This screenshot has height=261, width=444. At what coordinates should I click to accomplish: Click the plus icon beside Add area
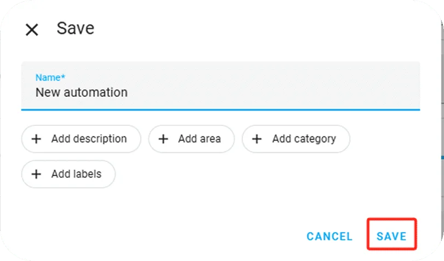click(163, 139)
